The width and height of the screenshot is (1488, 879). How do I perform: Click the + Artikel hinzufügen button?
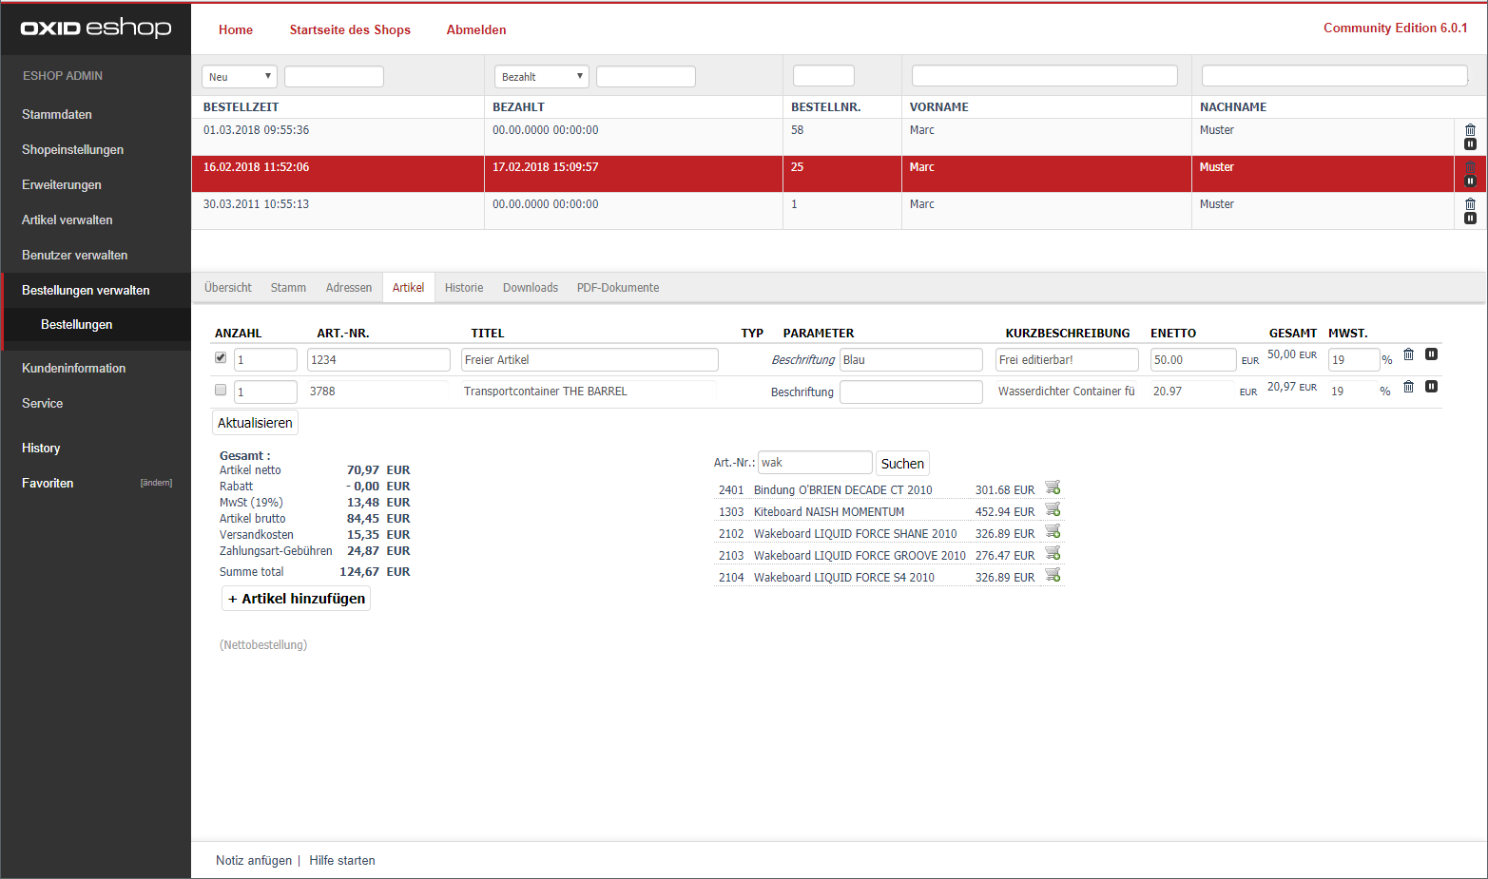[x=296, y=599]
